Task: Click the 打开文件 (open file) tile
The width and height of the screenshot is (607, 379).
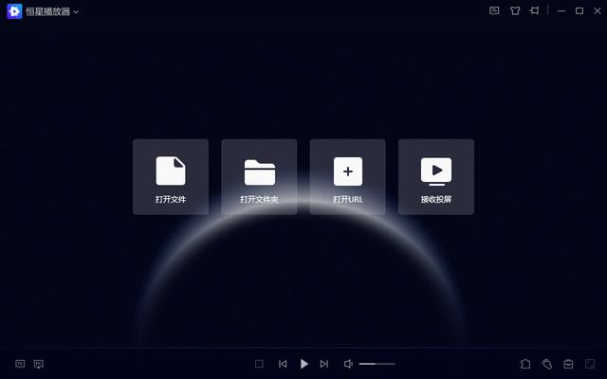Action: tap(171, 176)
